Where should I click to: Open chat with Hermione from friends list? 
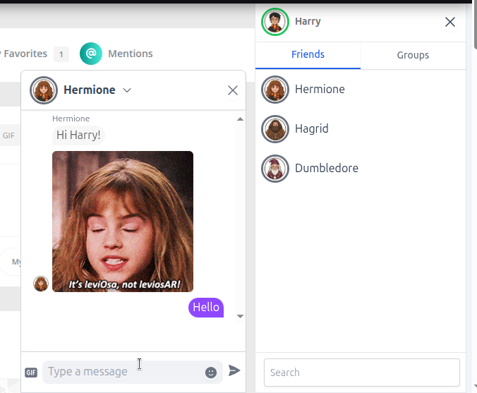320,90
